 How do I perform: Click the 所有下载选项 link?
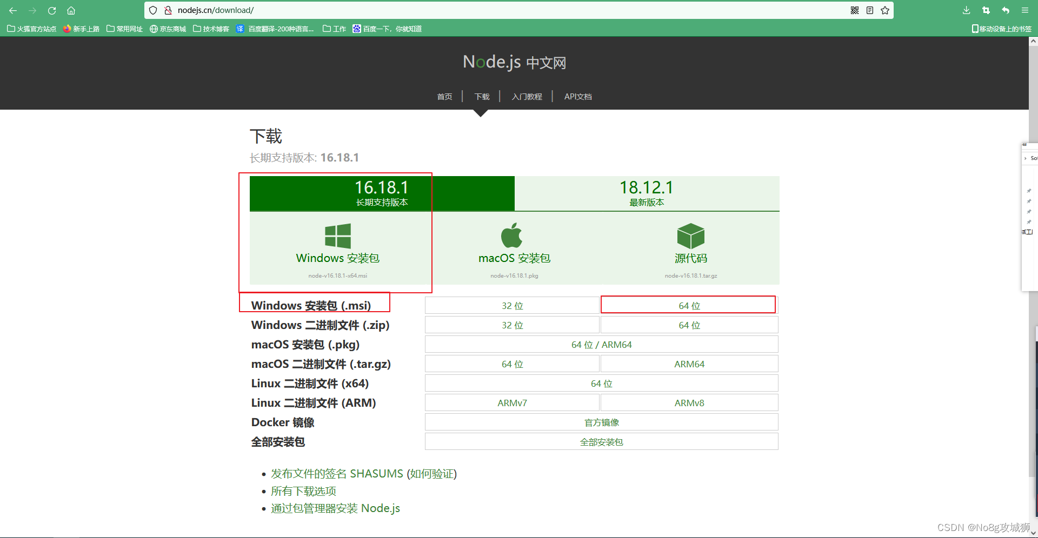coord(303,491)
